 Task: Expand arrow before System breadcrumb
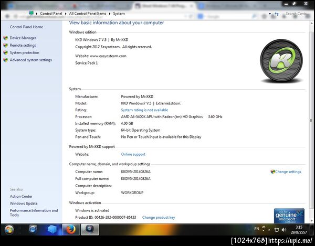(110, 14)
